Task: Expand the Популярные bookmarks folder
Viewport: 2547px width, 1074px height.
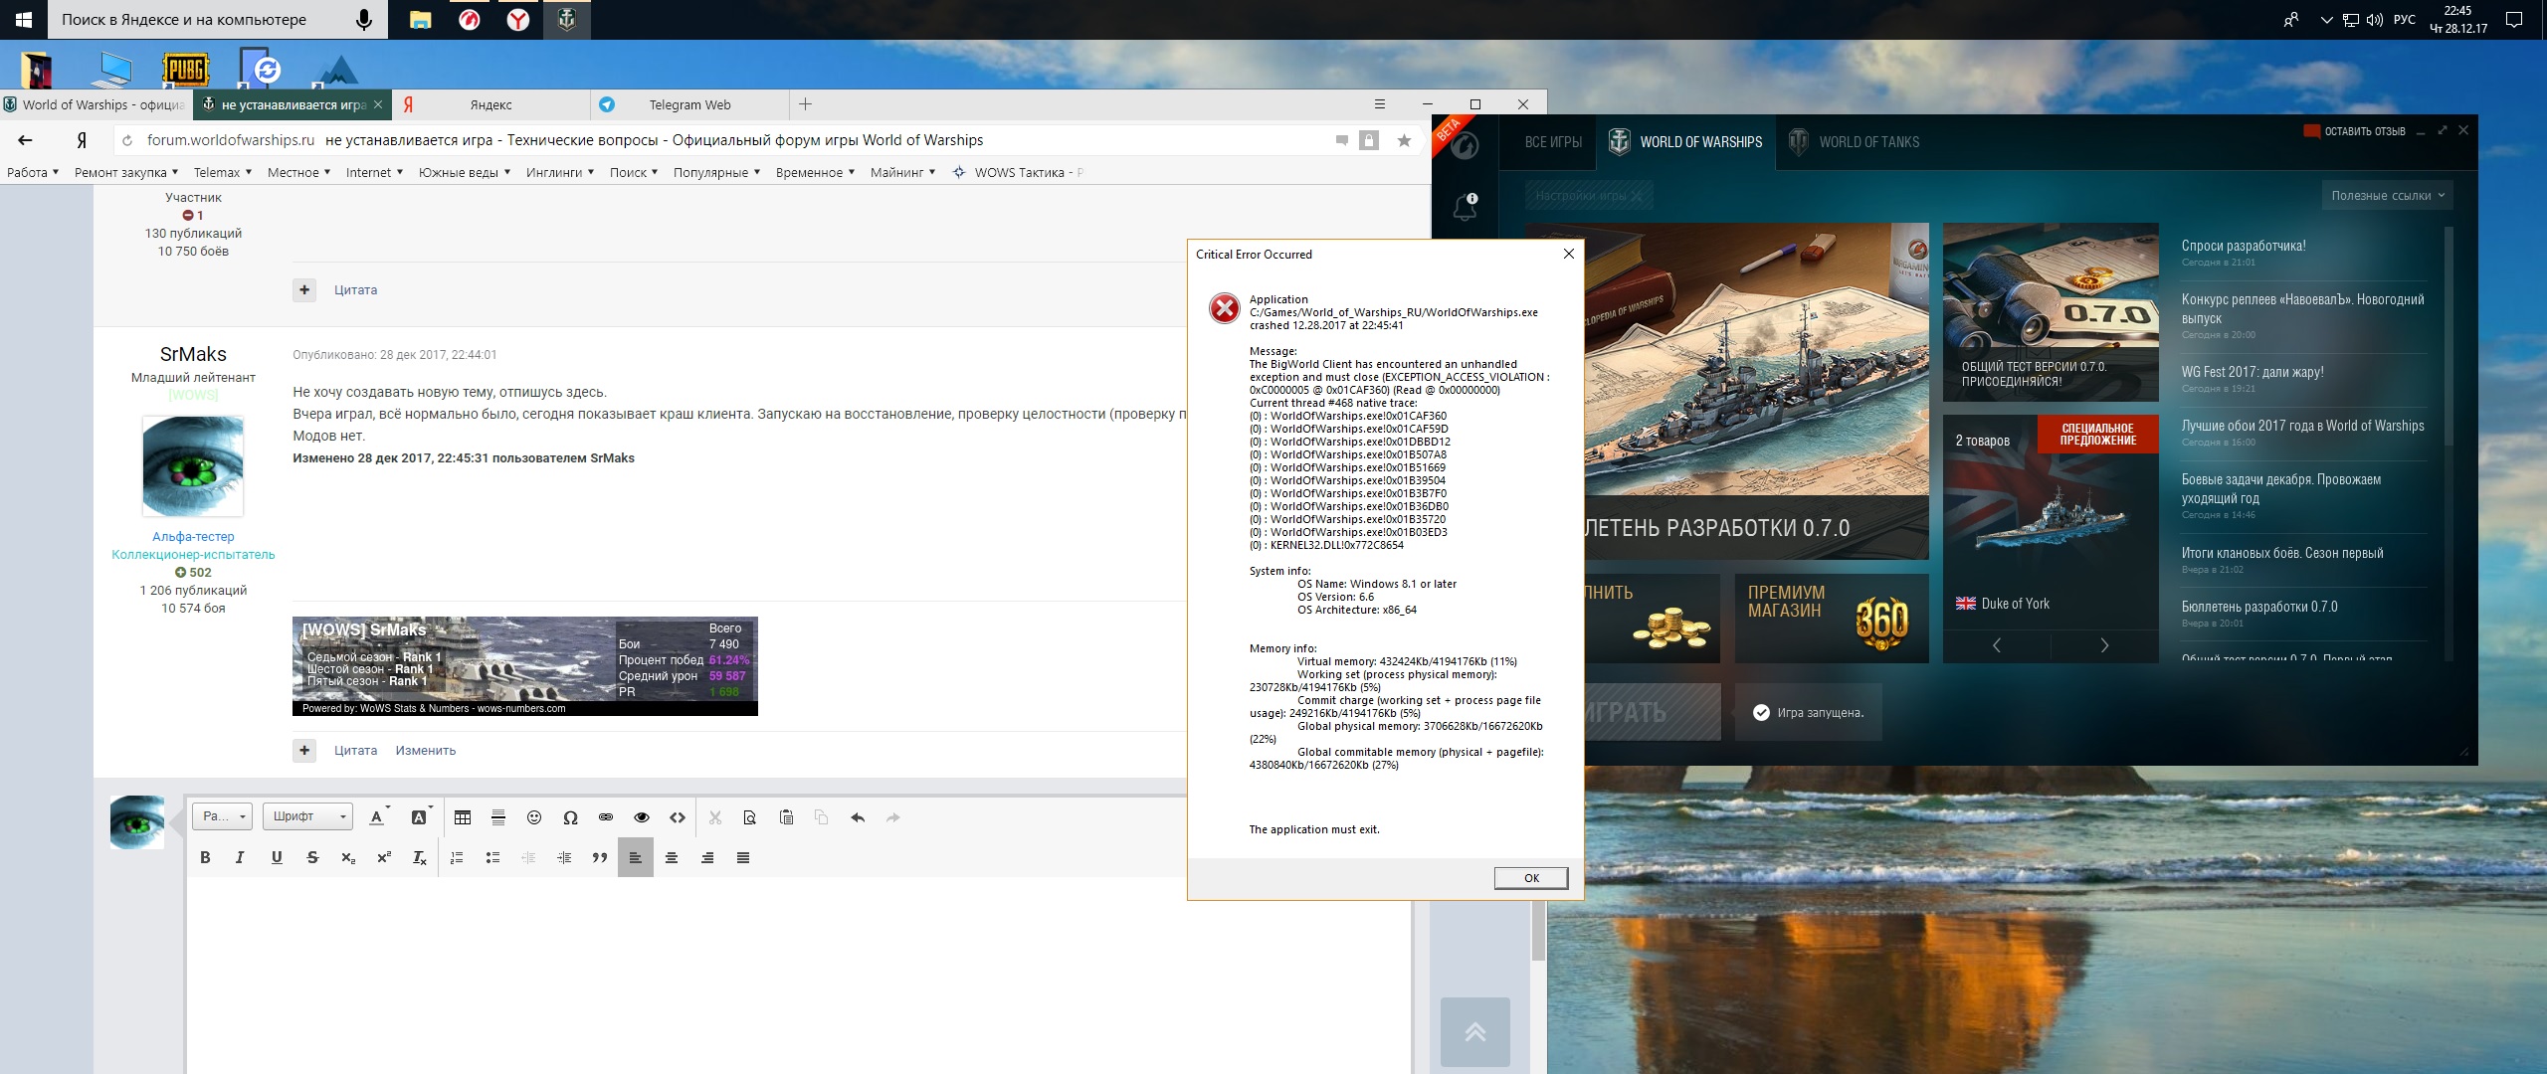Action: coord(716,172)
